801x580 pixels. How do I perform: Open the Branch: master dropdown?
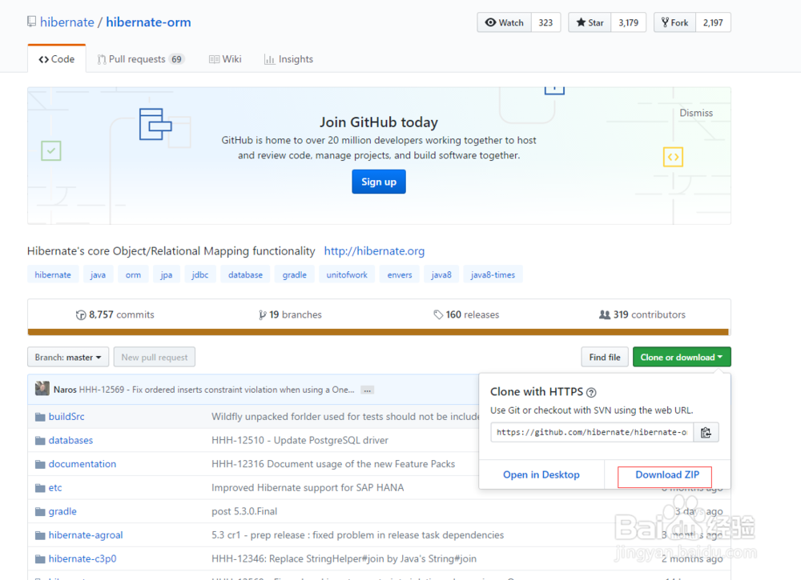68,357
